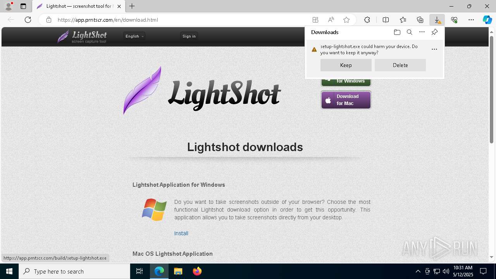Screen dimensions: 496x279
Task: Open the notification center
Action: pyautogui.click(x=484, y=271)
